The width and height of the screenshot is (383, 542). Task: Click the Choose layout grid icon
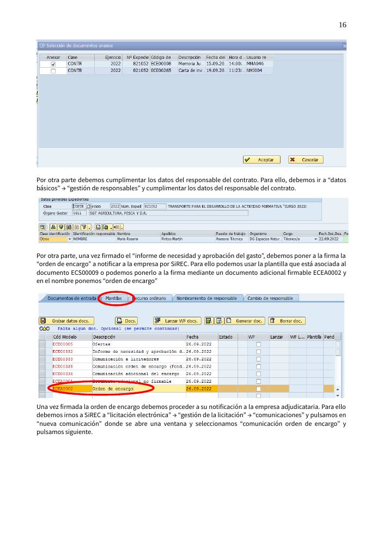click(117, 227)
